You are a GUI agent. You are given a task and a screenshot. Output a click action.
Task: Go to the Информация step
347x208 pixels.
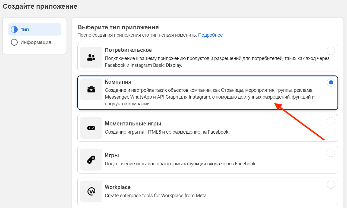pos(36,42)
